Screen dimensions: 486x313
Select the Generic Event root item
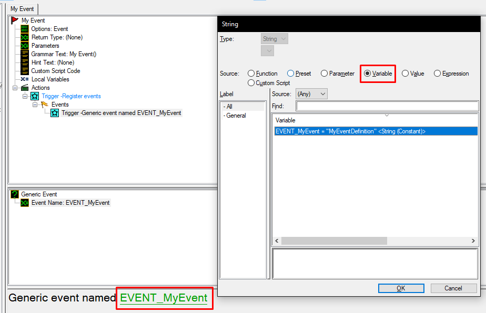pyautogui.click(x=39, y=194)
